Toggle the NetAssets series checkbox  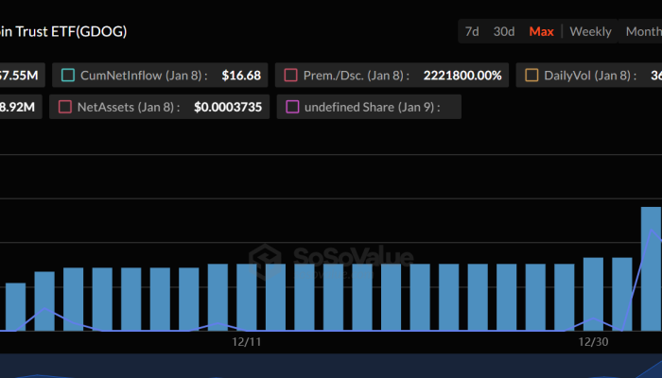tap(65, 107)
